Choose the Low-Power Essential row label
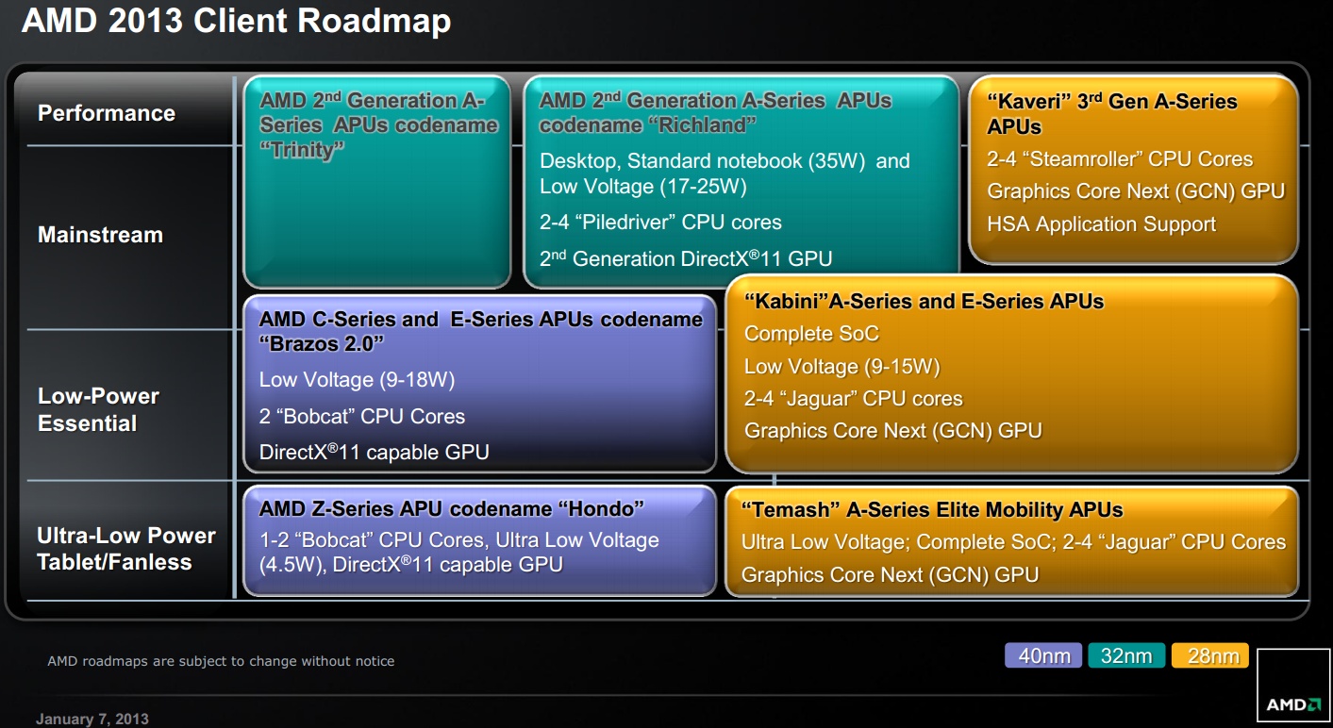This screenshot has height=728, width=1333. [x=98, y=409]
